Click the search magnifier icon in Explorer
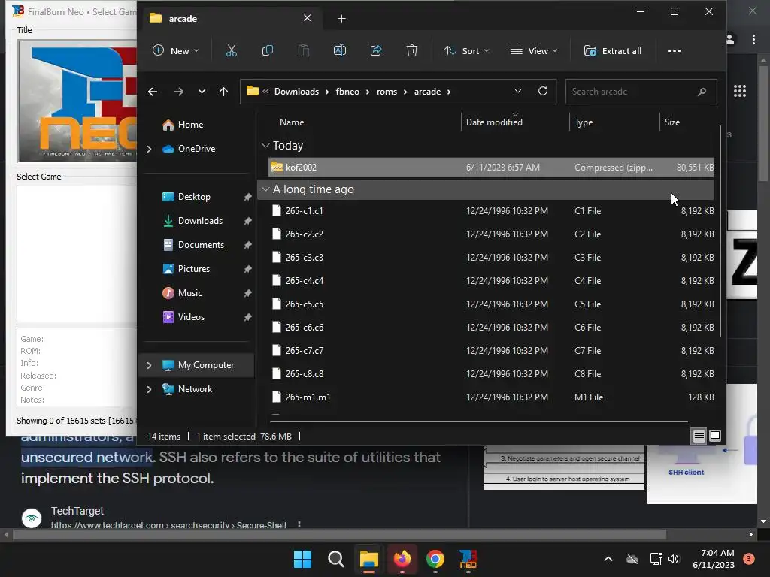Screen dimensions: 770x577 click(x=702, y=92)
